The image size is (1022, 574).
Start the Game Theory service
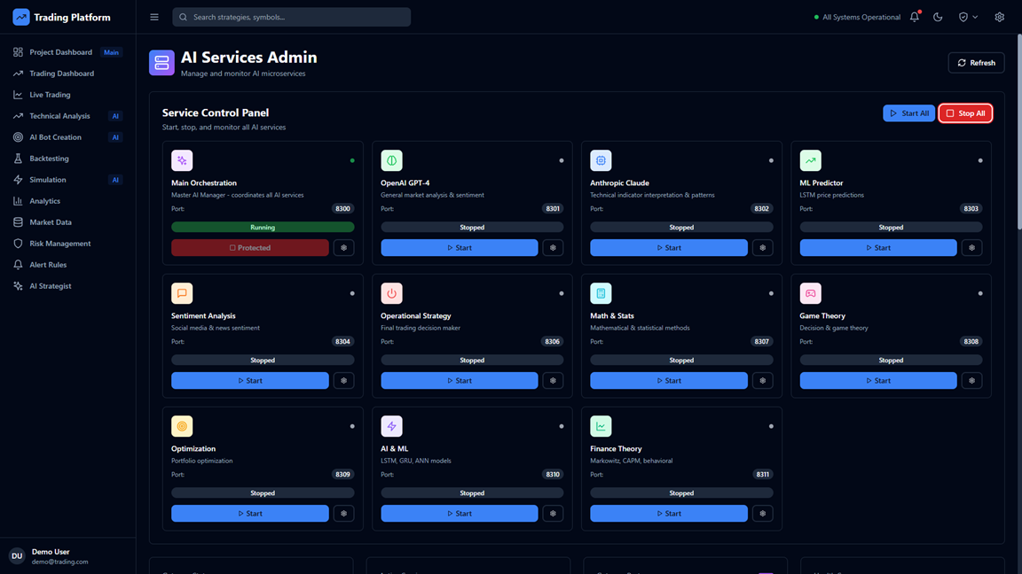coord(877,381)
